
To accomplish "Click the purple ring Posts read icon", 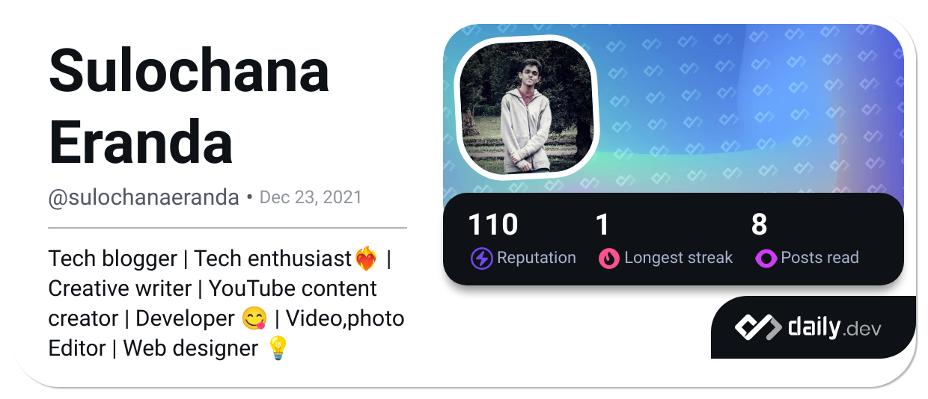I will tap(766, 259).
